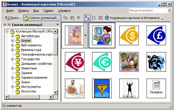
Task: Expand the АвтоФигуры folder
Action: (x=12, y=36)
